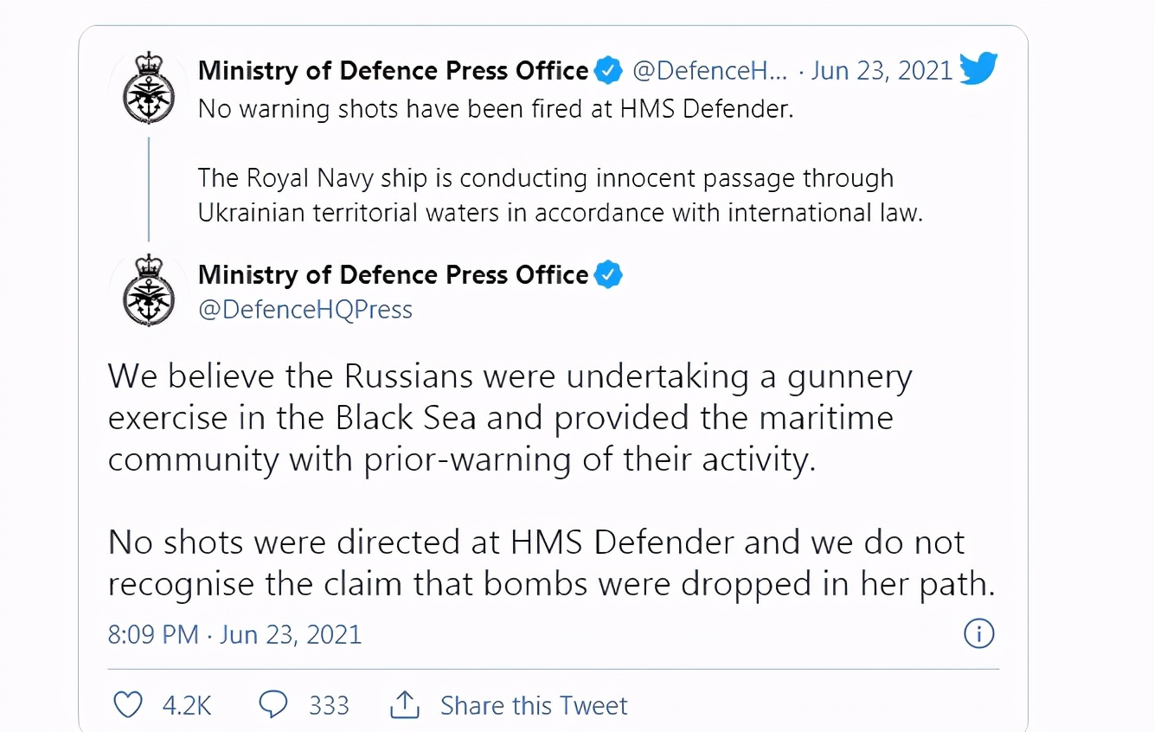Click the verified badge in top tweet
1154x732 pixels.
[x=609, y=71]
